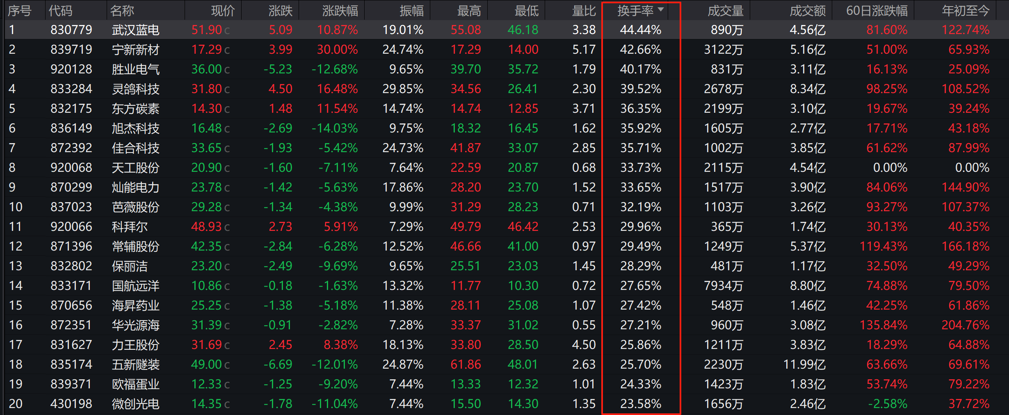Select stock 国航远洋
The height and width of the screenshot is (415, 1009).
(x=136, y=286)
